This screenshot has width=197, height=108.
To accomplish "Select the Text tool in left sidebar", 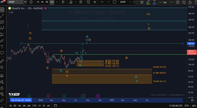I will 2,47.
